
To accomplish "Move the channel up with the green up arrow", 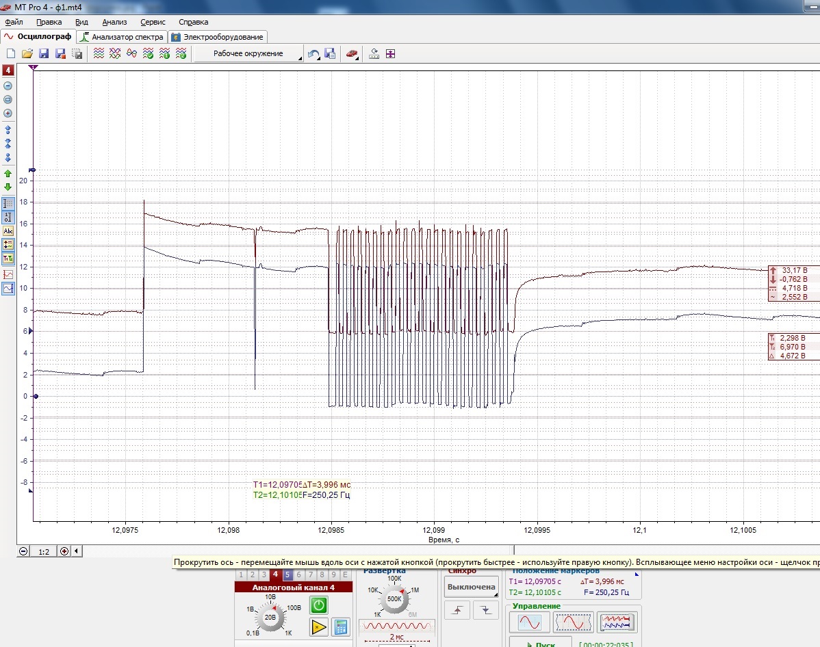I will pos(8,174).
